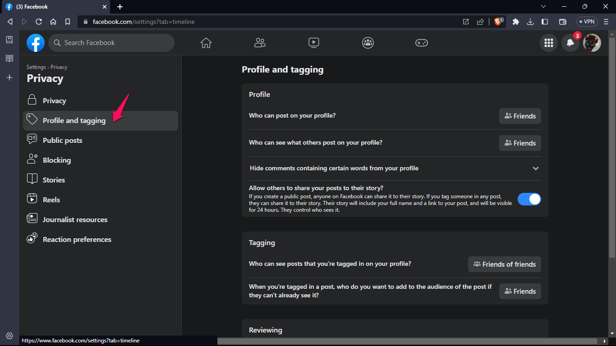This screenshot has height=346, width=616.
Task: Toggle the browser sidebar panel icon
Action: click(545, 22)
